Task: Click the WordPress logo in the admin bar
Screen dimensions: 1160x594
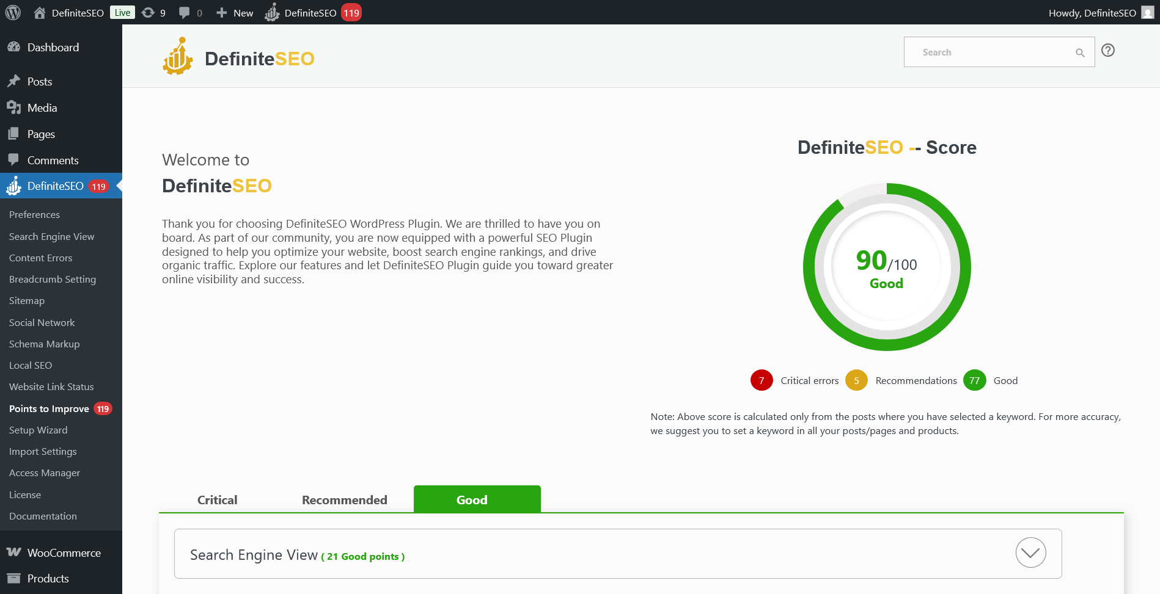Action: [x=13, y=12]
